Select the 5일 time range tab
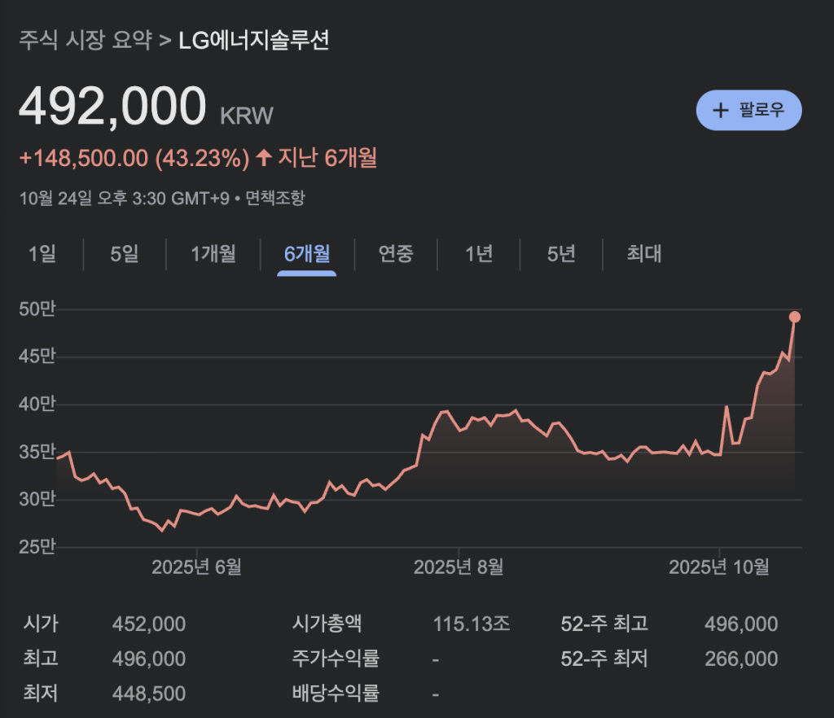The image size is (834, 718). point(125,254)
